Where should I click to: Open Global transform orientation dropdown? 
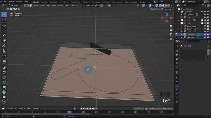point(88,5)
